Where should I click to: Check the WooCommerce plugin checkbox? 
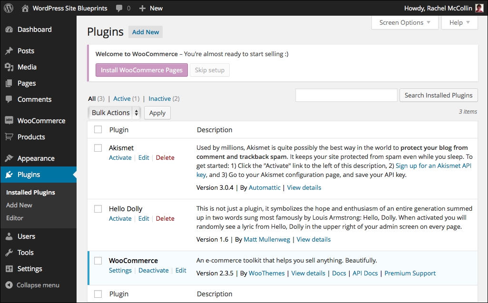click(98, 260)
